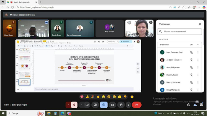Unmute the microphone toggle

click(74, 105)
